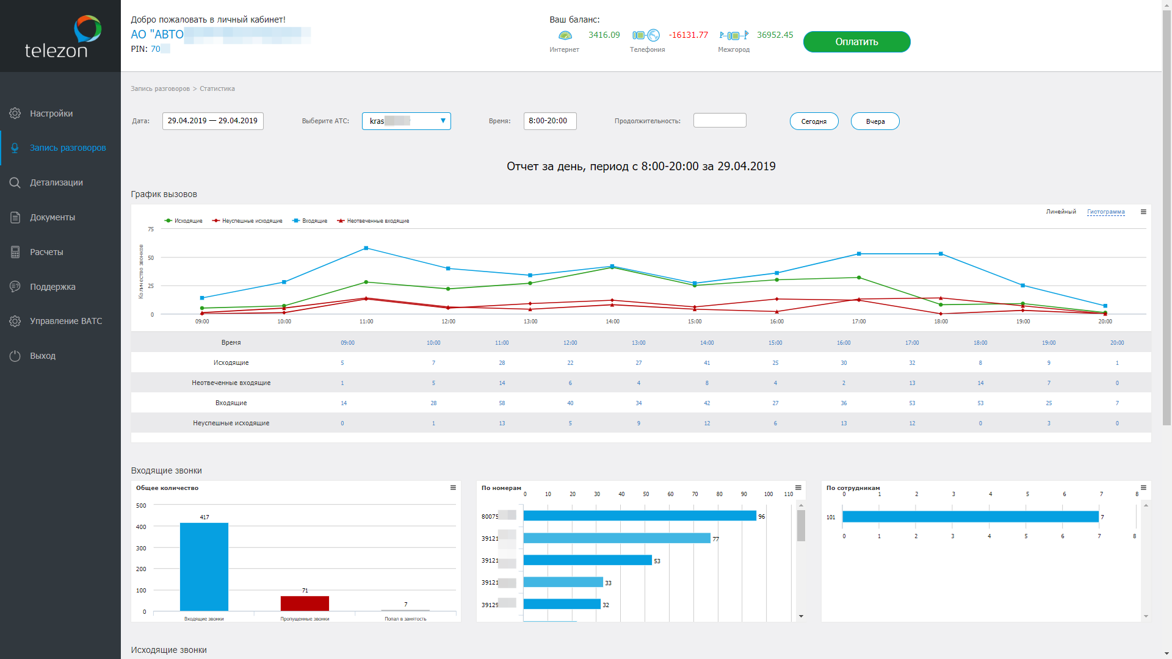Click the Межгород balance icon
Viewport: 1172px width, 659px height.
pyautogui.click(x=734, y=35)
